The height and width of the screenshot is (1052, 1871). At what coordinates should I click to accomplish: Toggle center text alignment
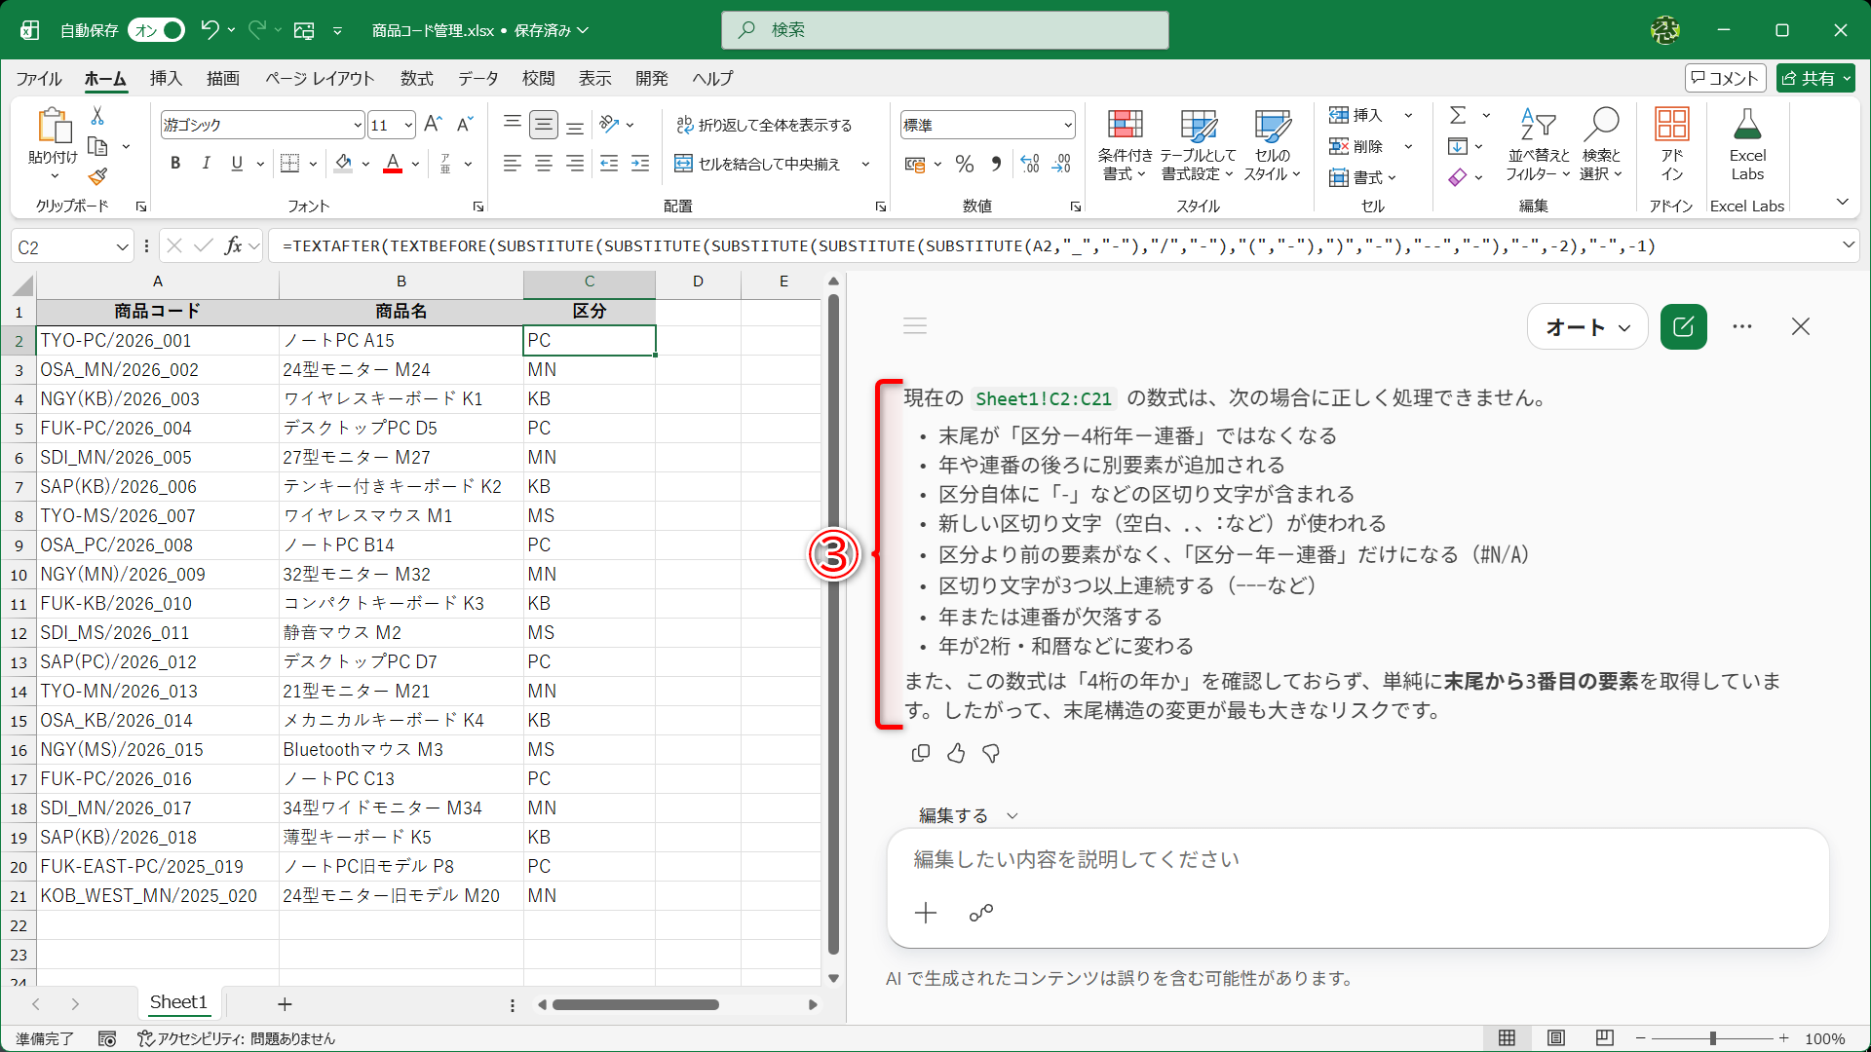(544, 164)
